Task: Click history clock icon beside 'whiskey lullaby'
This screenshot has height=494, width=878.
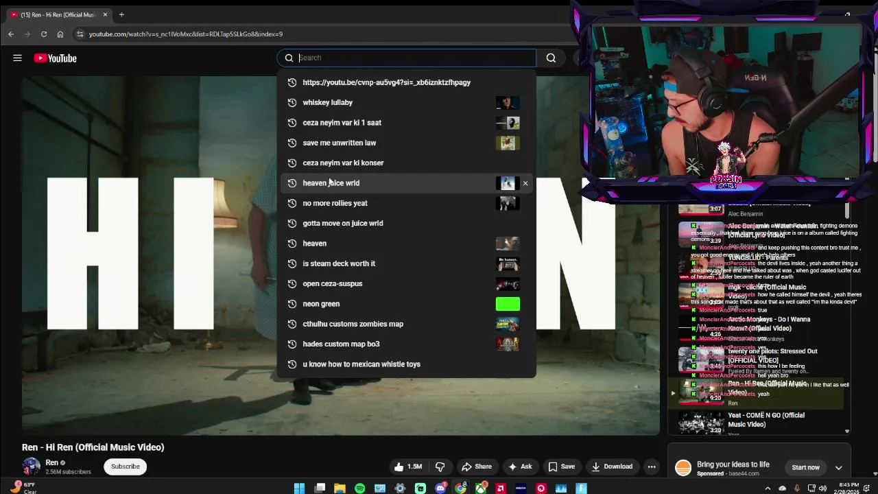Action: click(292, 102)
